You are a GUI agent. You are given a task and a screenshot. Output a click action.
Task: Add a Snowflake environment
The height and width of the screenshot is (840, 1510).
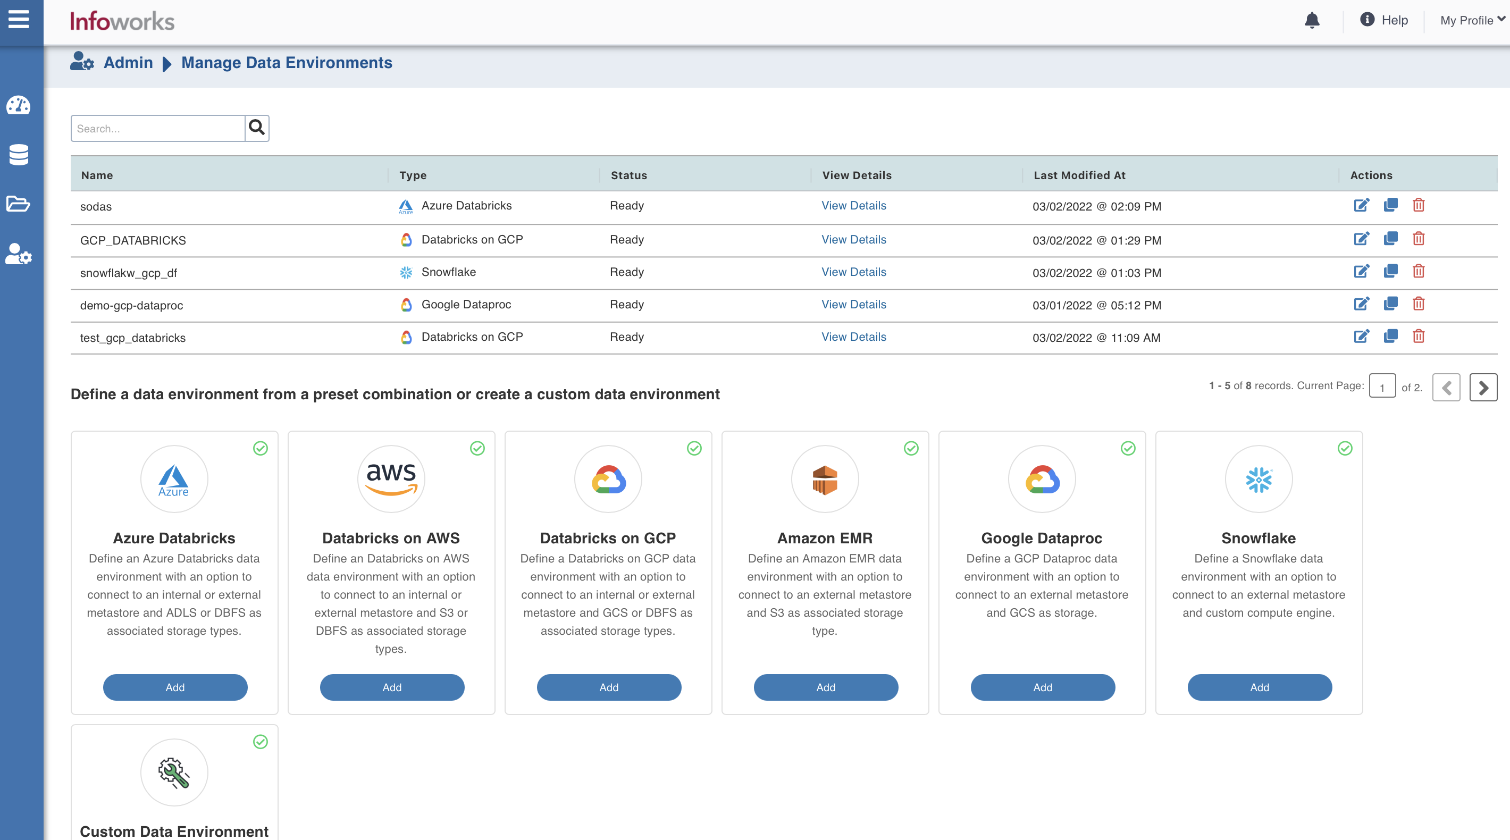click(1260, 687)
